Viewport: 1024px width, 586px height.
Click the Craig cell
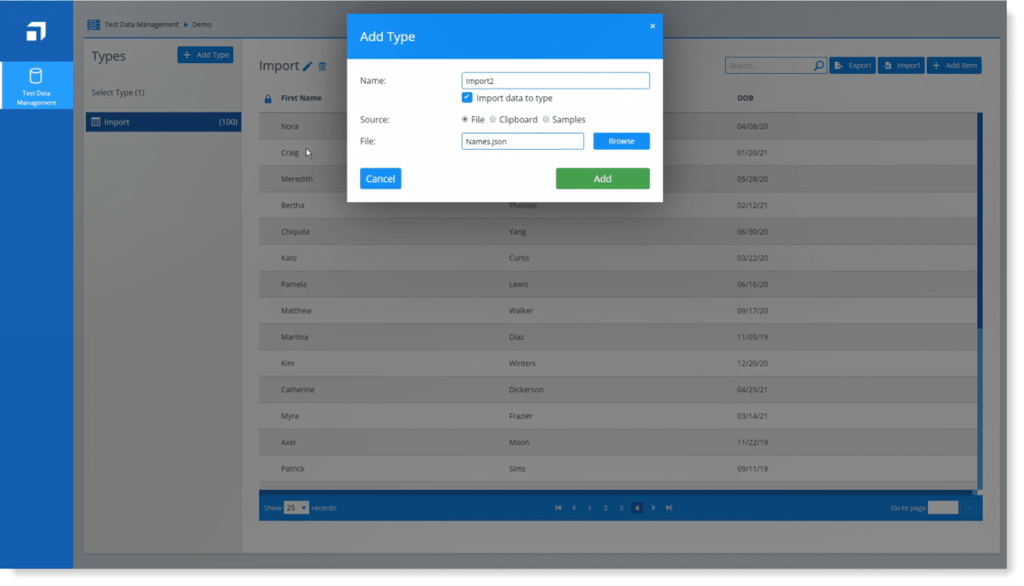click(290, 153)
